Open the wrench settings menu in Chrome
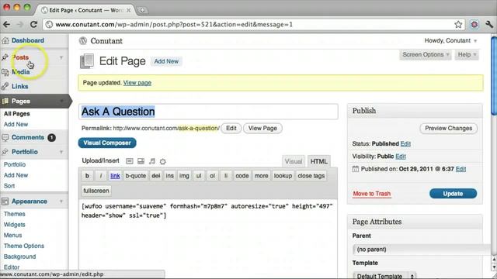The image size is (497, 279). pyautogui.click(x=489, y=24)
